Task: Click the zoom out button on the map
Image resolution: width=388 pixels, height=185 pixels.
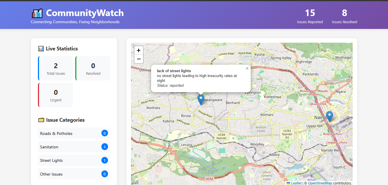Action: 138,59
